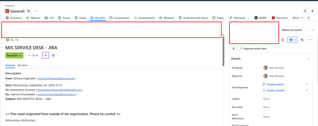Select the Services tab in work item

point(23,65)
